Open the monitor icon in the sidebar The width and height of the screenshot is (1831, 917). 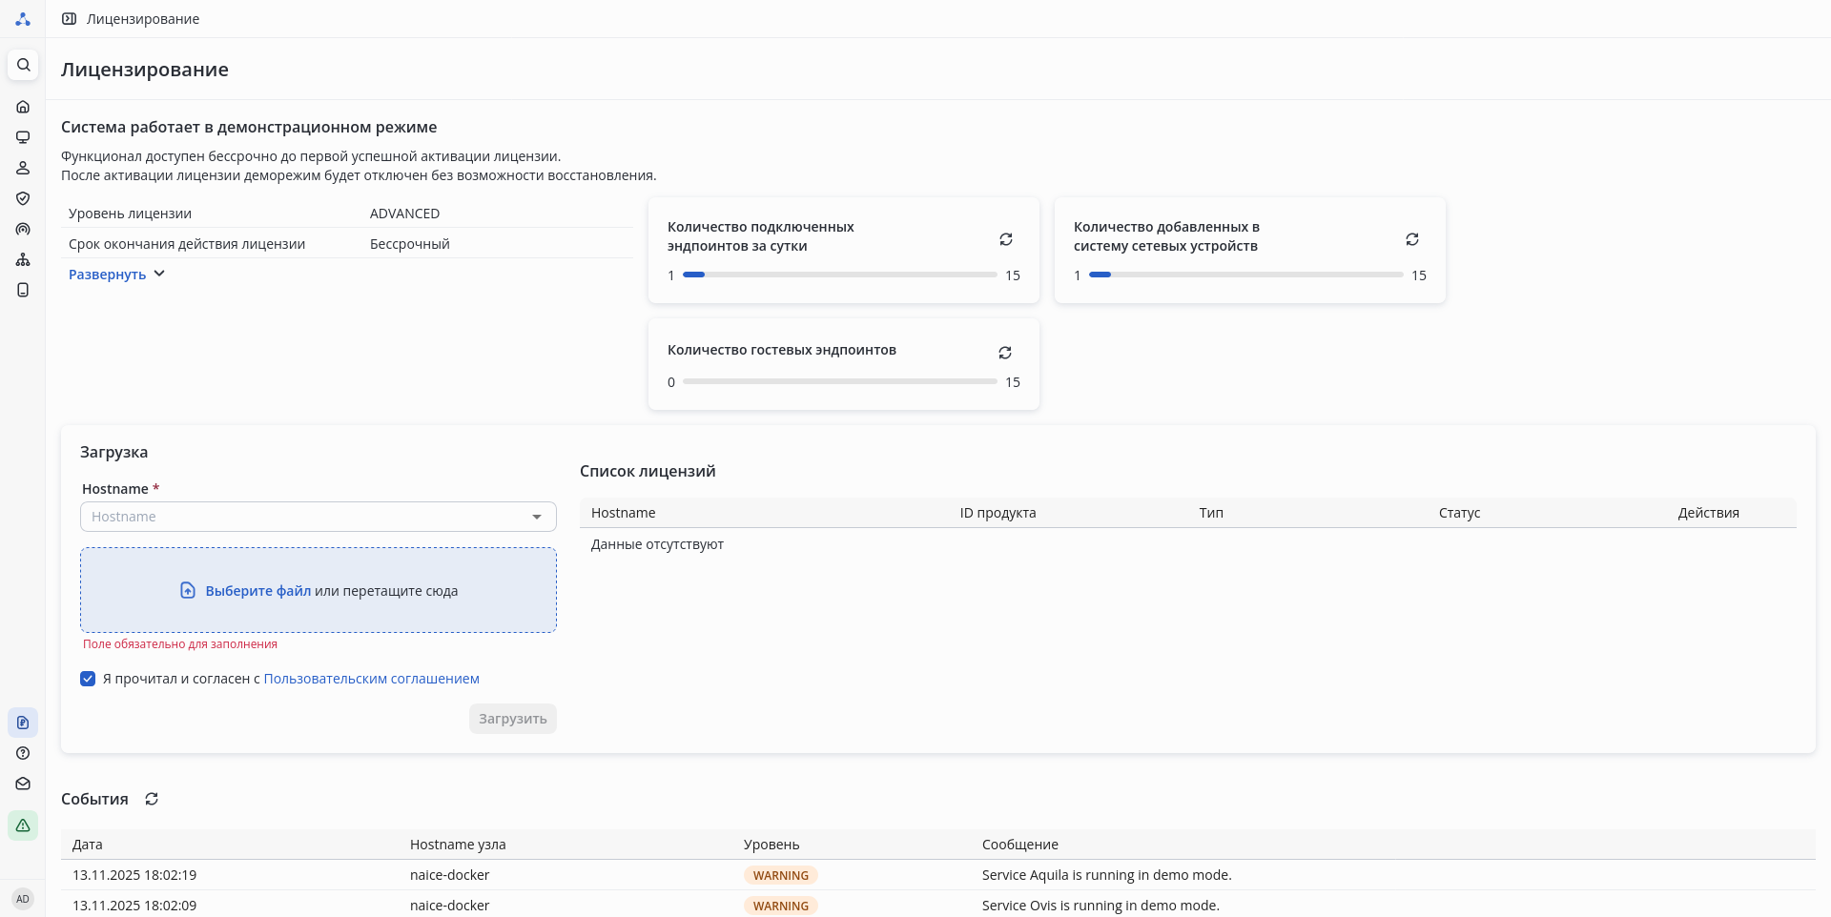pyautogui.click(x=23, y=137)
